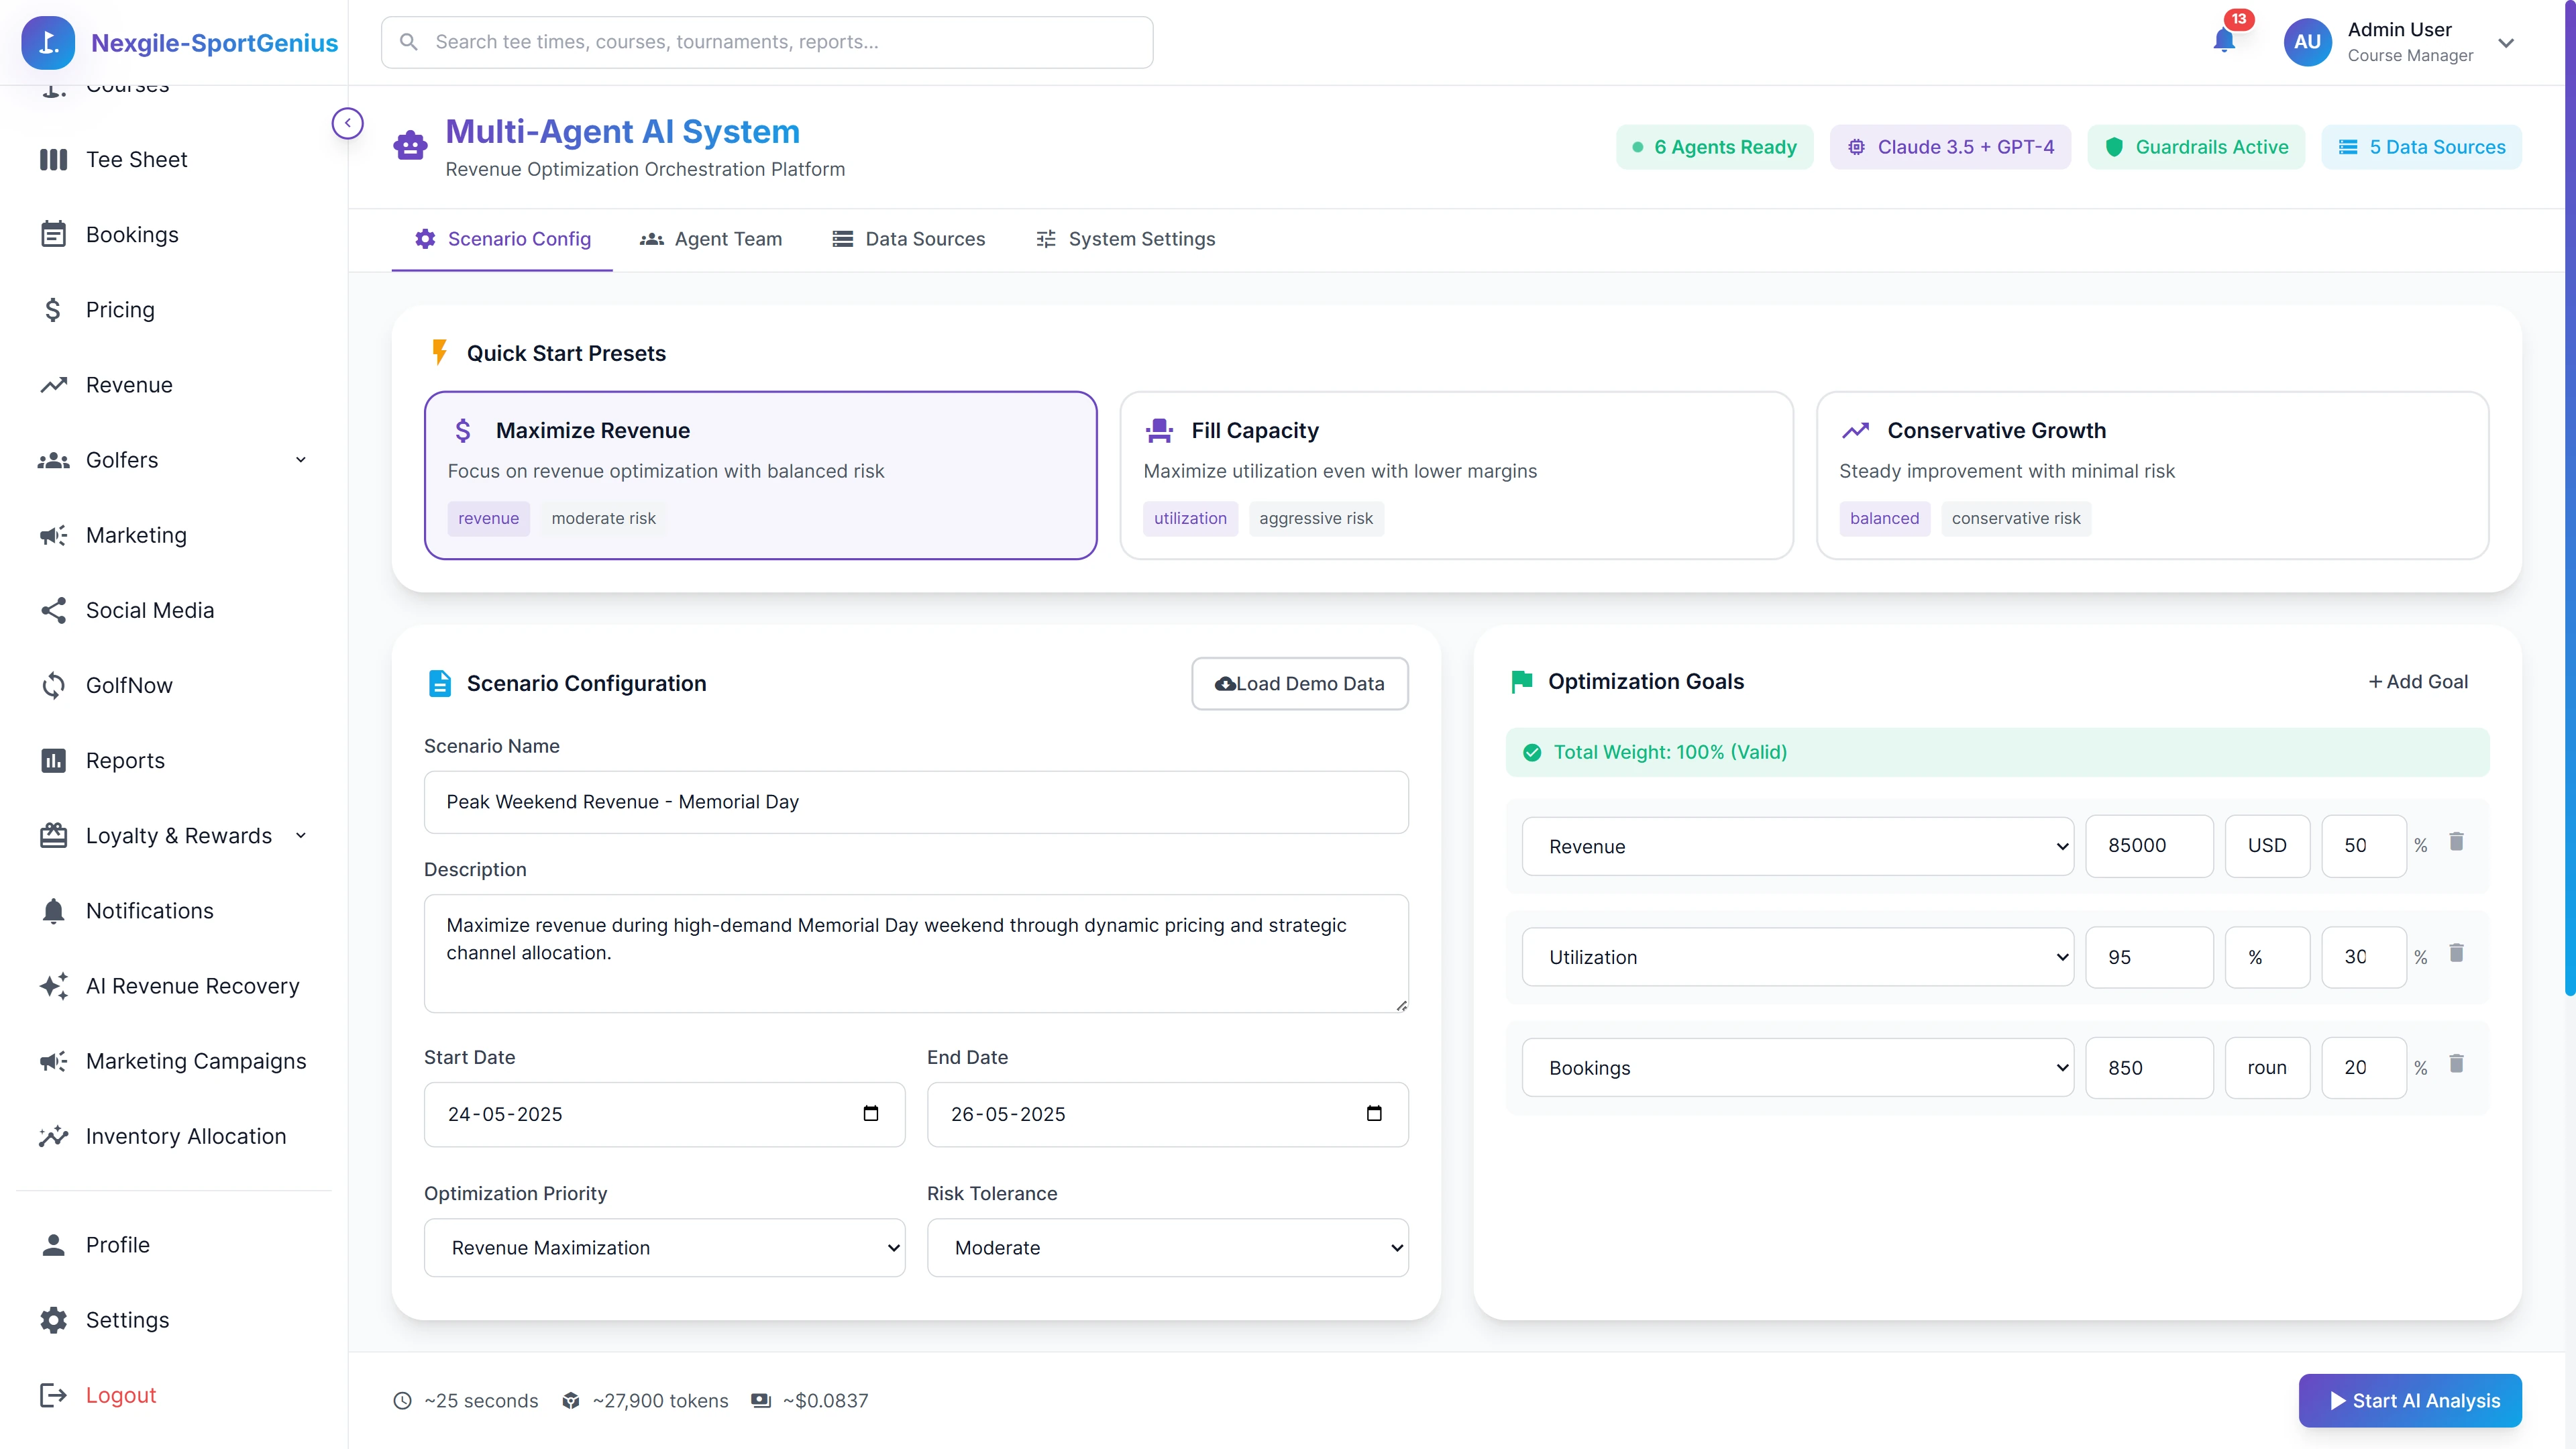Open the notifications bell with 13 alerts
This screenshot has width=2576, height=1449.
[2224, 42]
